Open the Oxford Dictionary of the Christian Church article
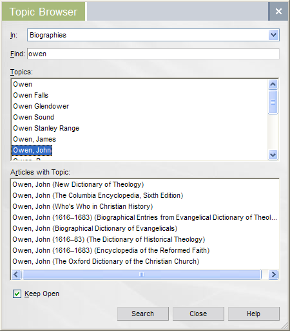290x331 pixels. [x=106, y=261]
